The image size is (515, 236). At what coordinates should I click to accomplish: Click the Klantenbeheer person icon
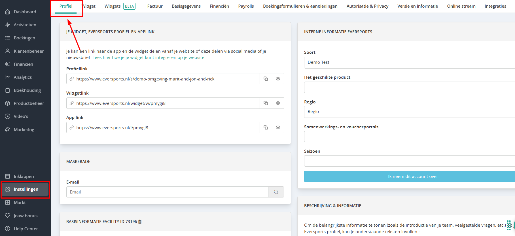[8, 51]
